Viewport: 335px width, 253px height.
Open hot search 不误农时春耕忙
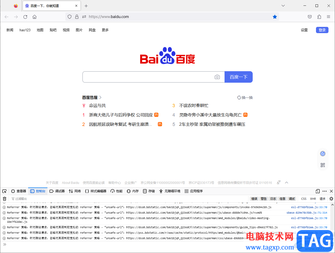coord(194,106)
